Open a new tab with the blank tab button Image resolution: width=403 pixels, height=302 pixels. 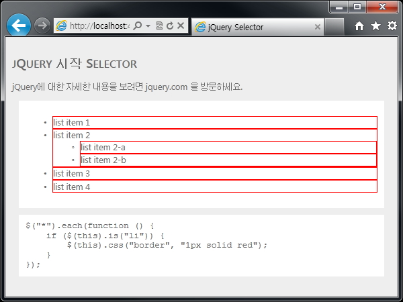pos(334,27)
